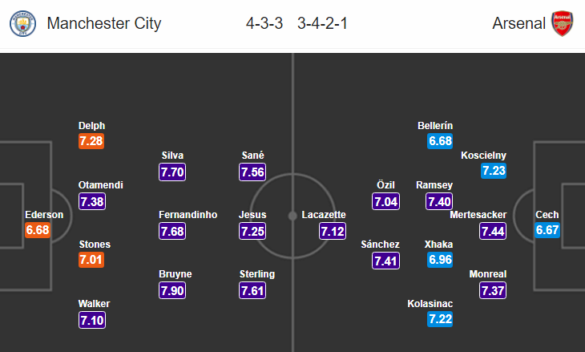Click the 4-3-3 formation text
The height and width of the screenshot is (352, 585).
coord(264,23)
